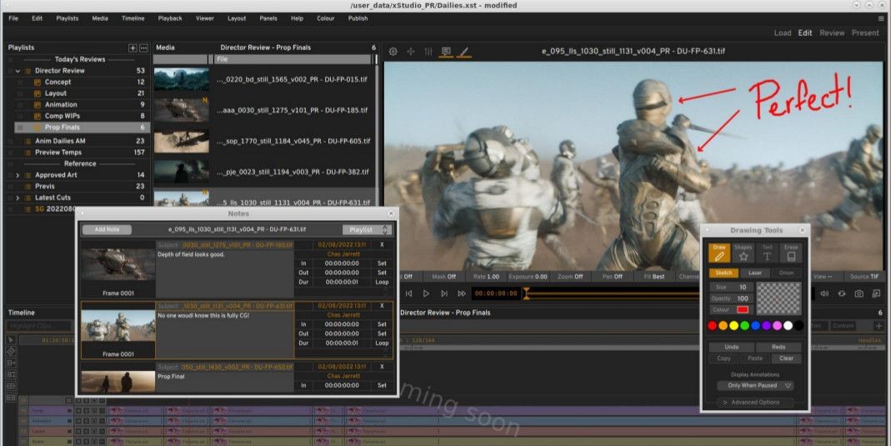
Task: Open viewer settings gear icon
Action: [393, 52]
